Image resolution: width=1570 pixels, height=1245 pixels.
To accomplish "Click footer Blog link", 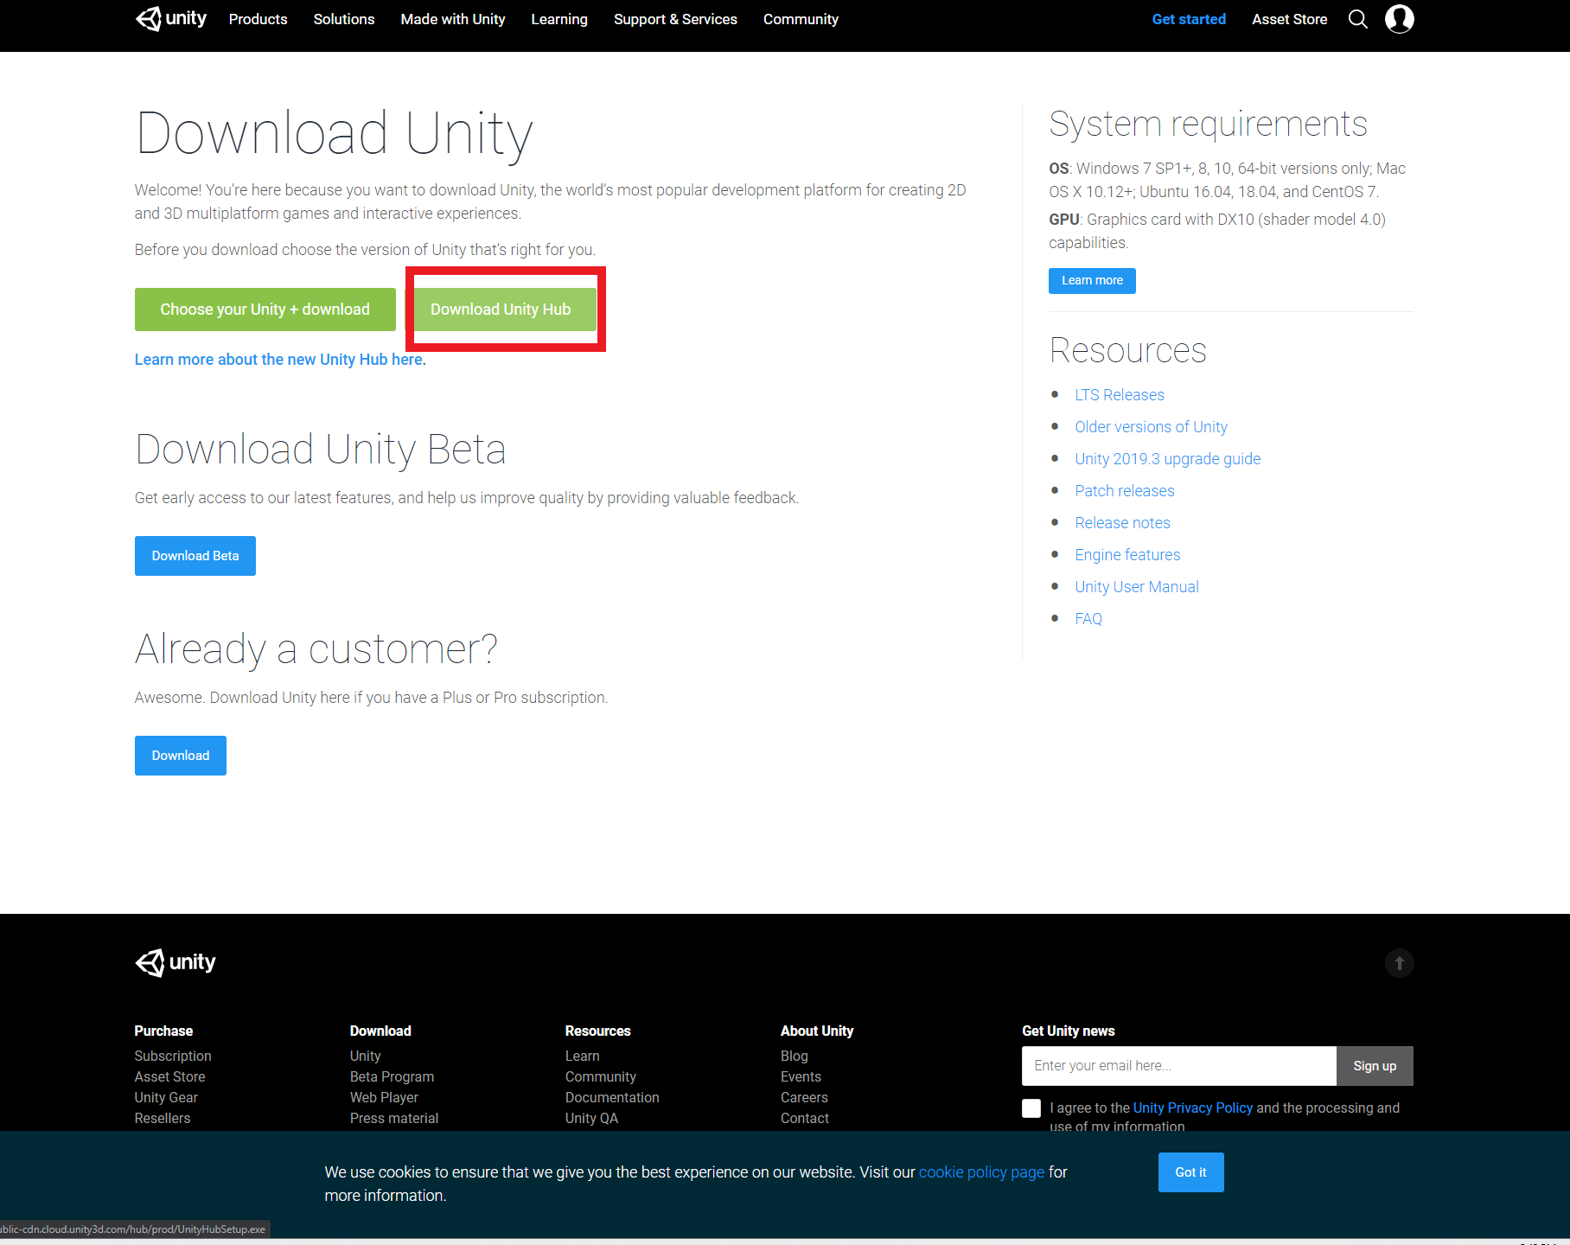I will pyautogui.click(x=794, y=1057).
